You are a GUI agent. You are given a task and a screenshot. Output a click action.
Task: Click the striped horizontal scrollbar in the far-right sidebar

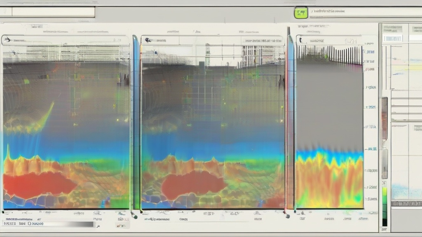point(406,204)
